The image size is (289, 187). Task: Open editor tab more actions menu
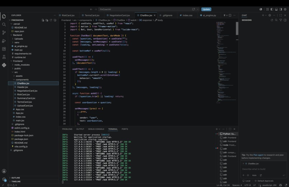[234, 15]
